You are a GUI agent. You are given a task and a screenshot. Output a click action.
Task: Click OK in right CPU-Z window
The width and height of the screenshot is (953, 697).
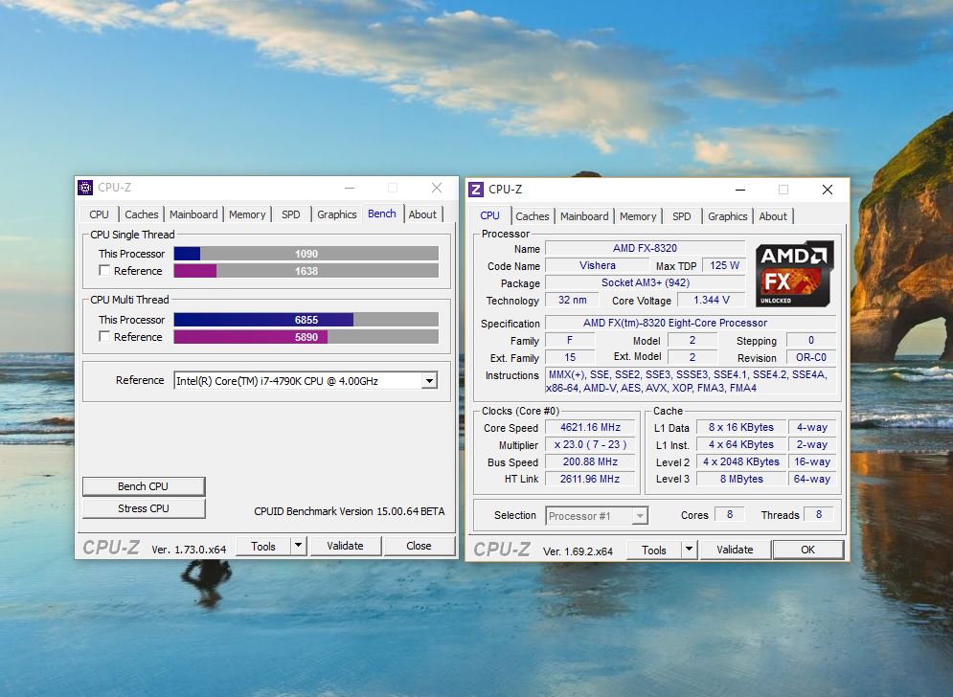point(807,550)
